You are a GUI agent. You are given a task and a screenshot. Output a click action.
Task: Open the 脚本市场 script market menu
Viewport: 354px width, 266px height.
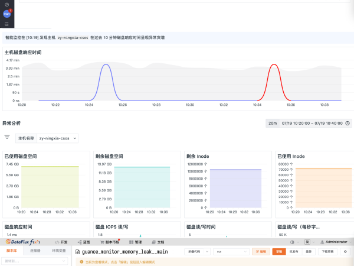pos(110,242)
